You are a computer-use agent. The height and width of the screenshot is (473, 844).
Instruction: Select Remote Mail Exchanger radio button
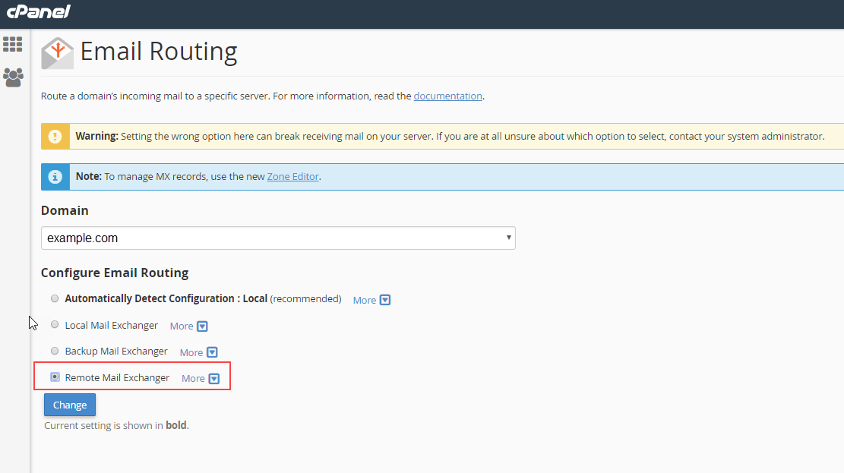click(55, 377)
